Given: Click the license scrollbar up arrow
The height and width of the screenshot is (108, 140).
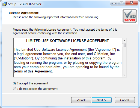Looking at the screenshot, I should tap(124, 41).
